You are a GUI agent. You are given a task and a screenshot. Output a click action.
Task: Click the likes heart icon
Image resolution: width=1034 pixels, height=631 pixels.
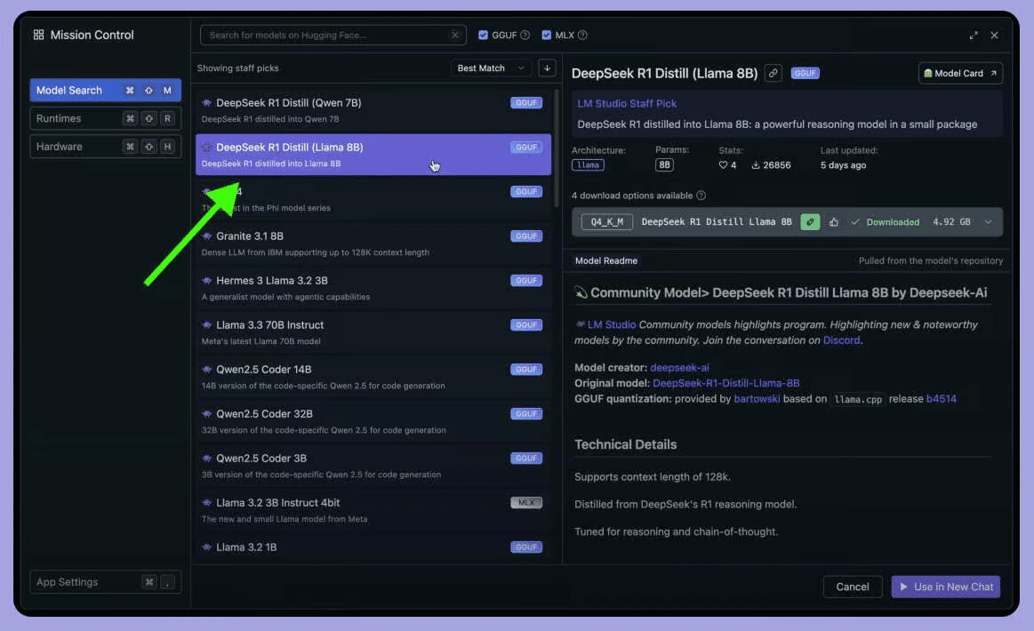pos(723,164)
